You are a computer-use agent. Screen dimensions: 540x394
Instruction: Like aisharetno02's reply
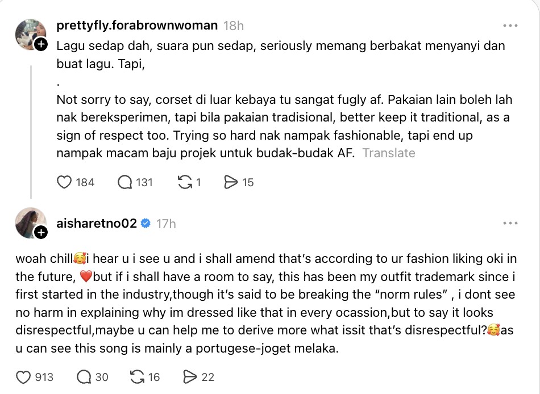point(23,377)
